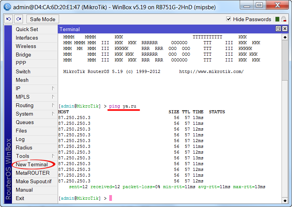Expand the System submenu

[x=35, y=114]
